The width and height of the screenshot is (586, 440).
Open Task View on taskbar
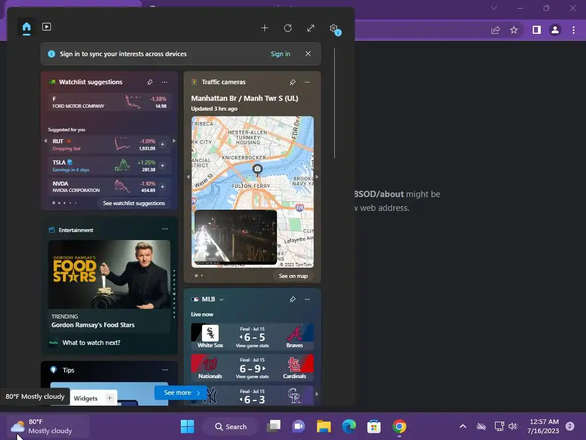[x=274, y=426]
